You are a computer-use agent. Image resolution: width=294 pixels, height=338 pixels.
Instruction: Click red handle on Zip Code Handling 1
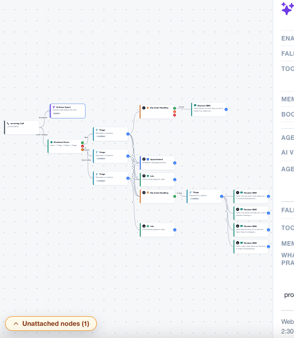174,115
